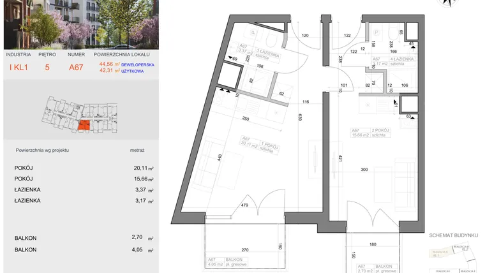Click the UŻYTKOWA label
The height and width of the screenshot is (273, 485).
132,71
